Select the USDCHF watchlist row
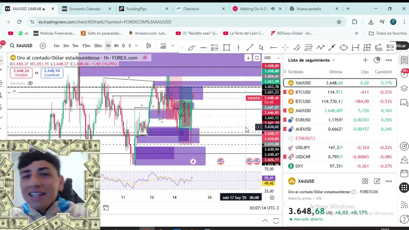 pyautogui.click(x=340, y=157)
